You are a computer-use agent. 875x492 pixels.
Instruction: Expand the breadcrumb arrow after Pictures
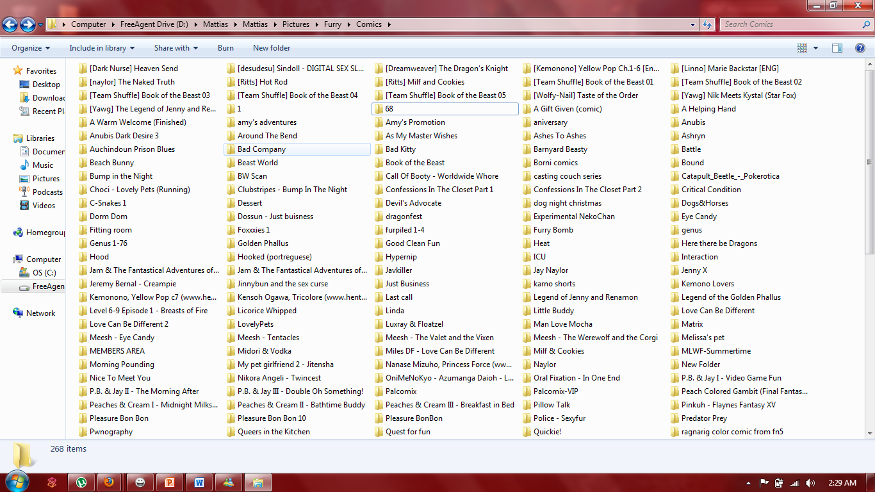point(316,24)
